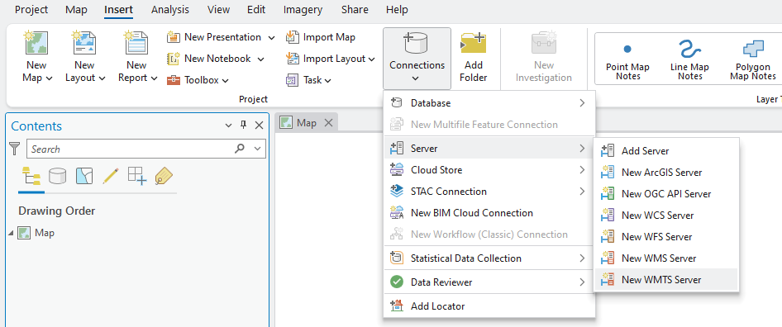
Task: Click the Connections database icon
Action: click(417, 44)
